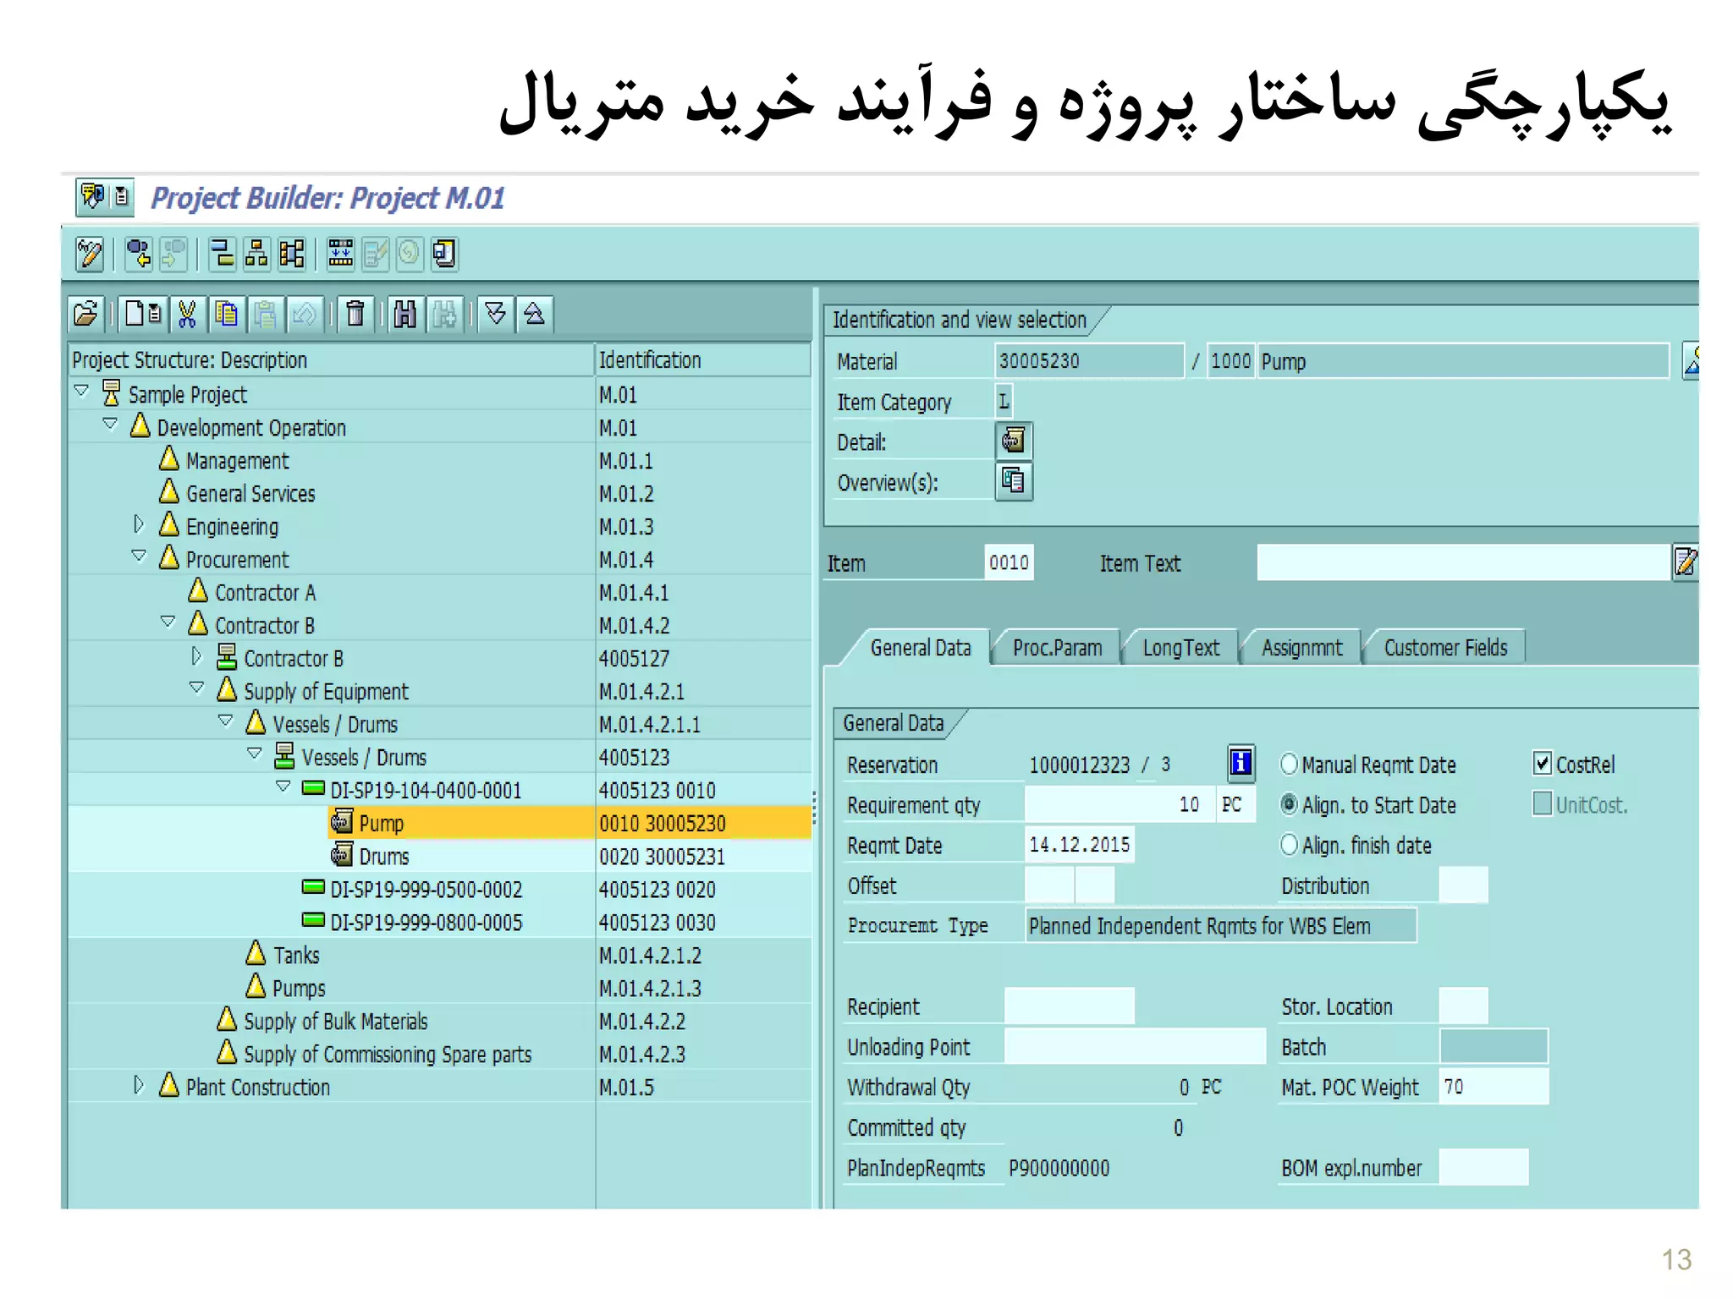The height and width of the screenshot is (1299, 1733).
Task: Click the collapse all nodes icon
Action: (535, 314)
